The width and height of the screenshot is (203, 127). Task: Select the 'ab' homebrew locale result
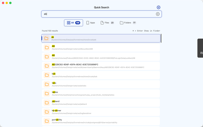101,38
